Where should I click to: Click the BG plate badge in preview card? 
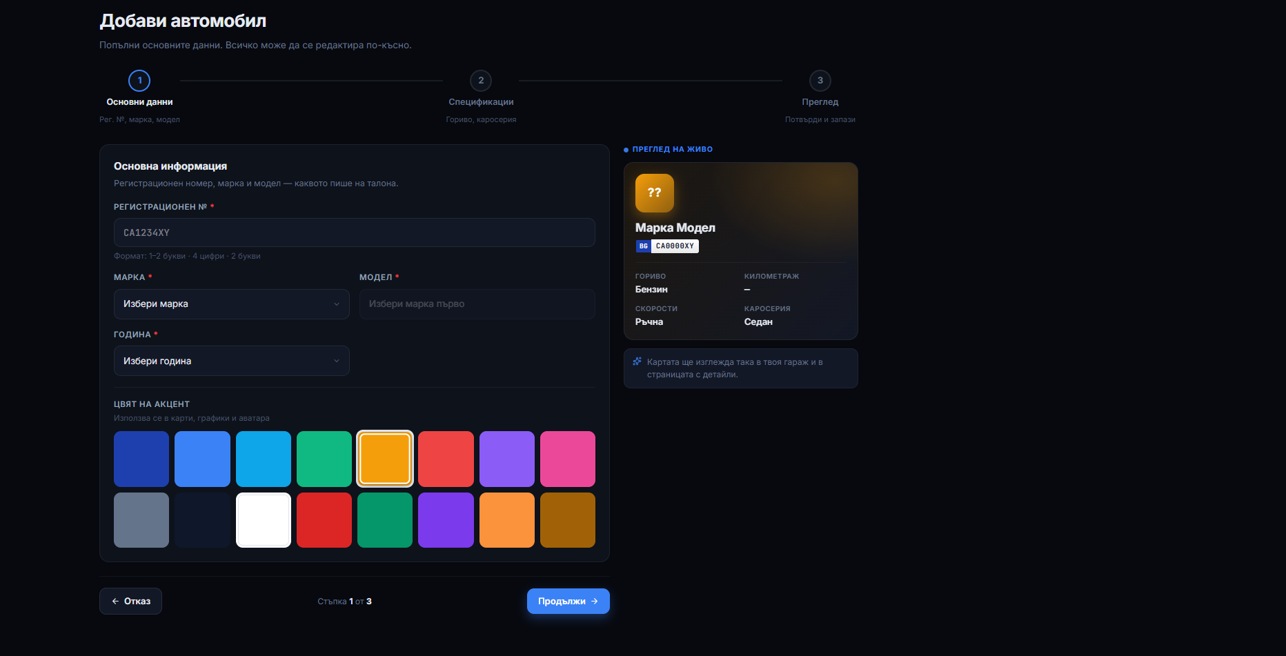tap(666, 246)
